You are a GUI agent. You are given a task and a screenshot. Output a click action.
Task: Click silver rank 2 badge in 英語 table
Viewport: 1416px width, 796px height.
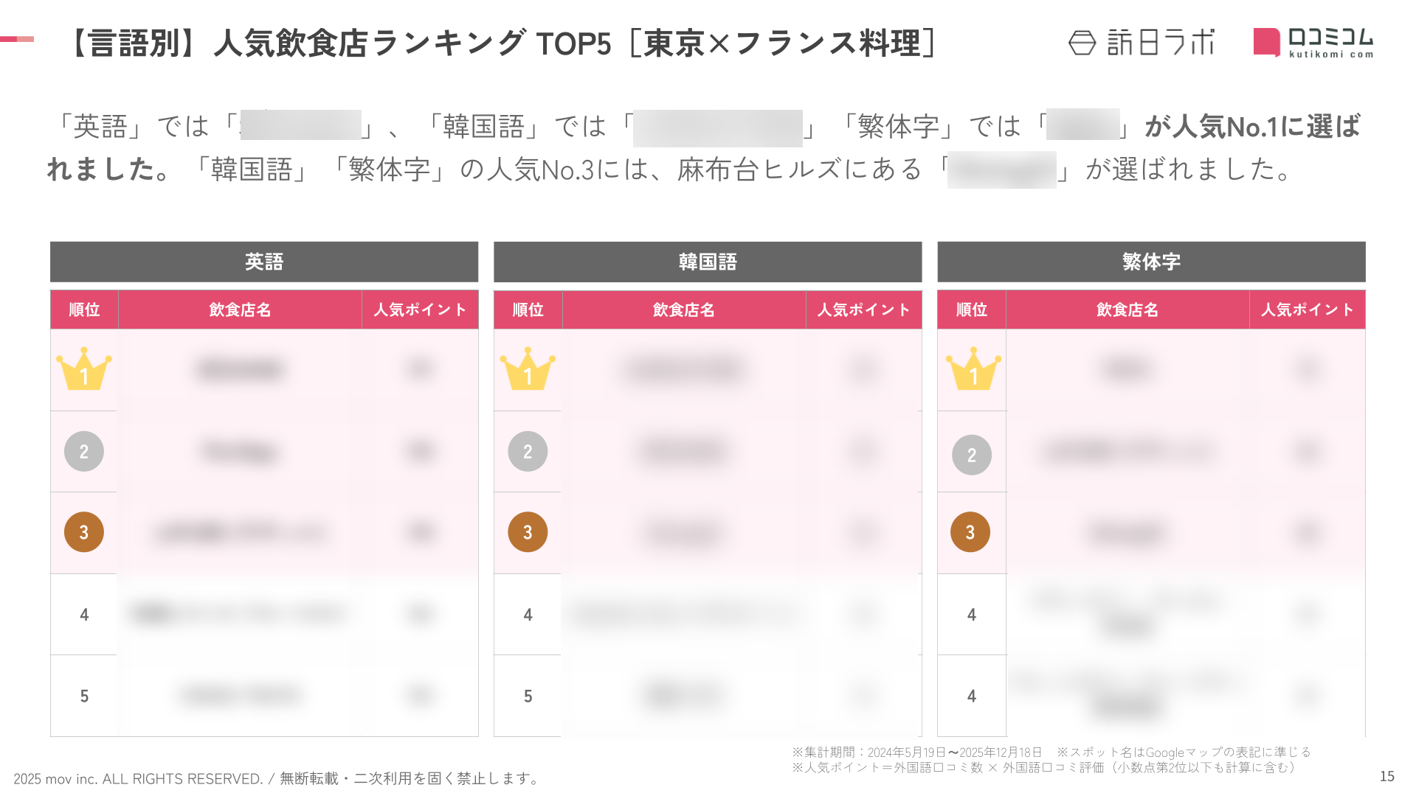click(84, 451)
